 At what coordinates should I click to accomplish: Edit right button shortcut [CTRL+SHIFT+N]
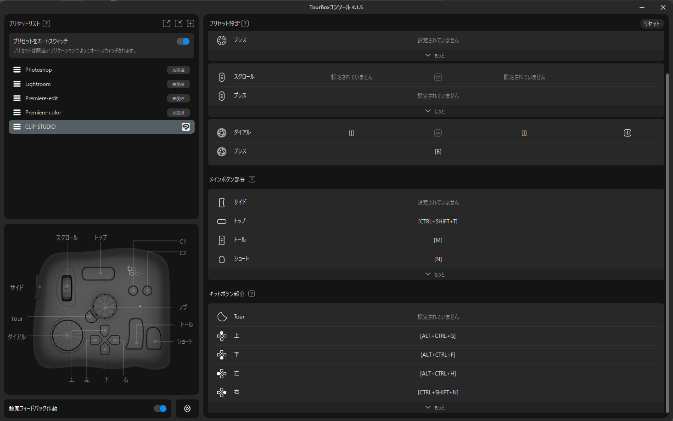click(x=438, y=393)
